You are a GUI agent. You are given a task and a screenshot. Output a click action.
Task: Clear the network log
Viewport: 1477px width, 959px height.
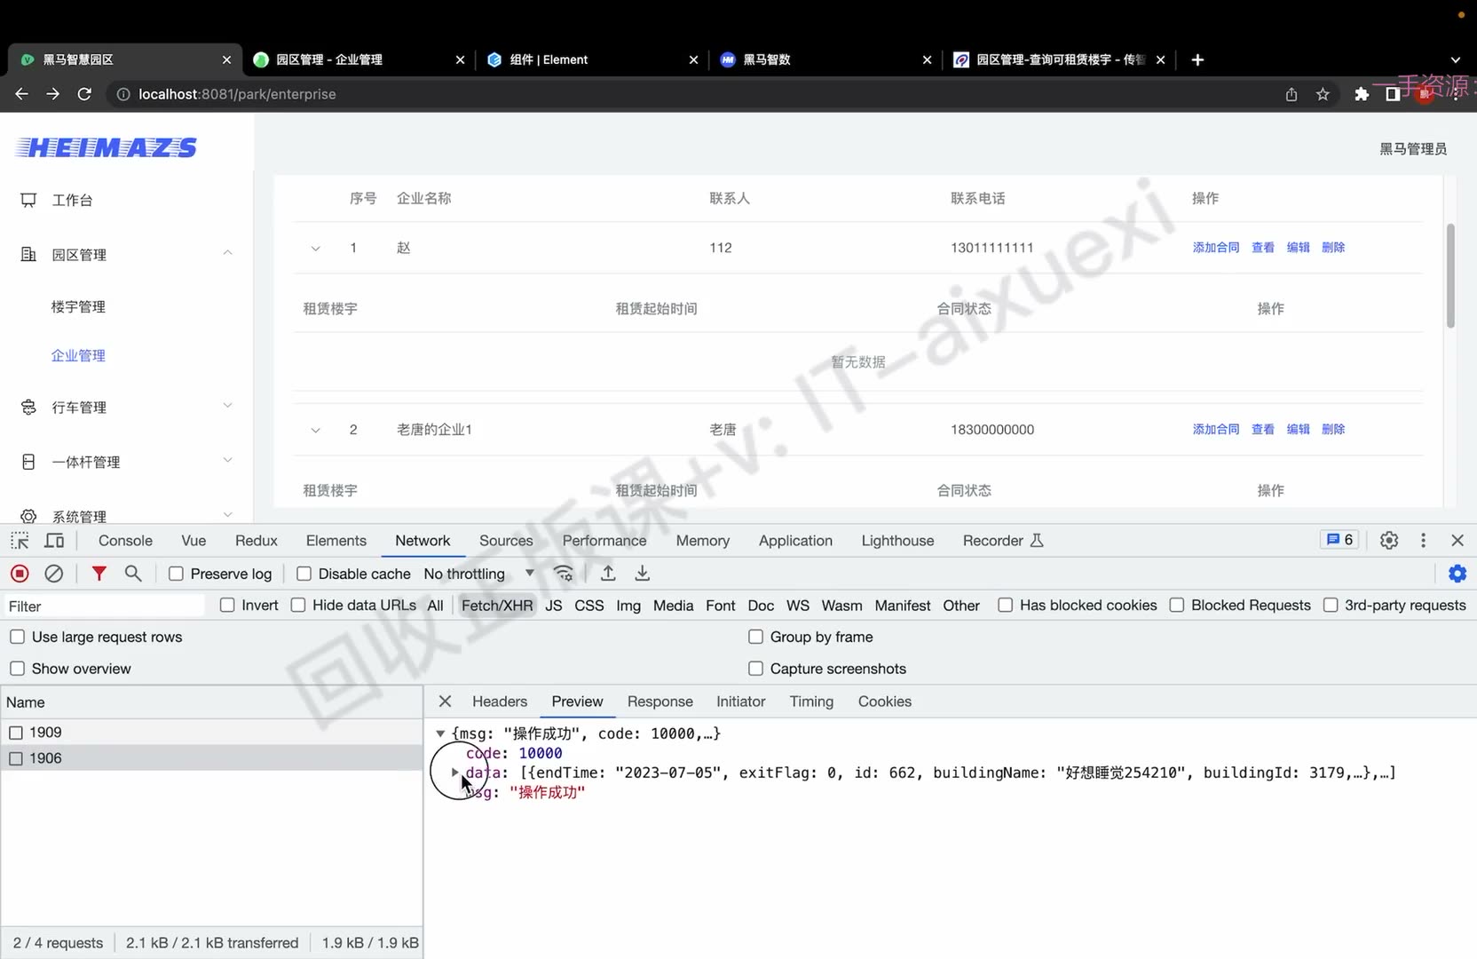(54, 574)
